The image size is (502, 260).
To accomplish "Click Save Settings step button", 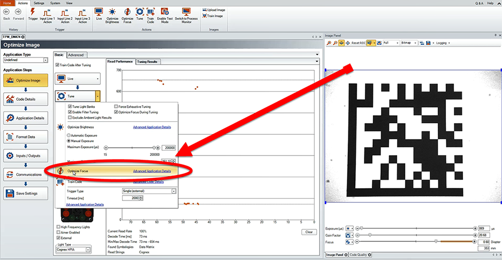I will point(26,193).
